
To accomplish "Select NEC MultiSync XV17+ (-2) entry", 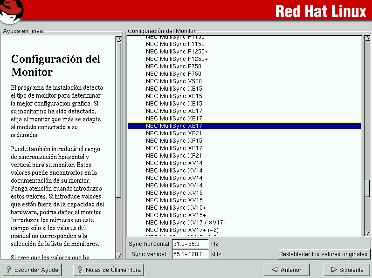I will click(182, 230).
